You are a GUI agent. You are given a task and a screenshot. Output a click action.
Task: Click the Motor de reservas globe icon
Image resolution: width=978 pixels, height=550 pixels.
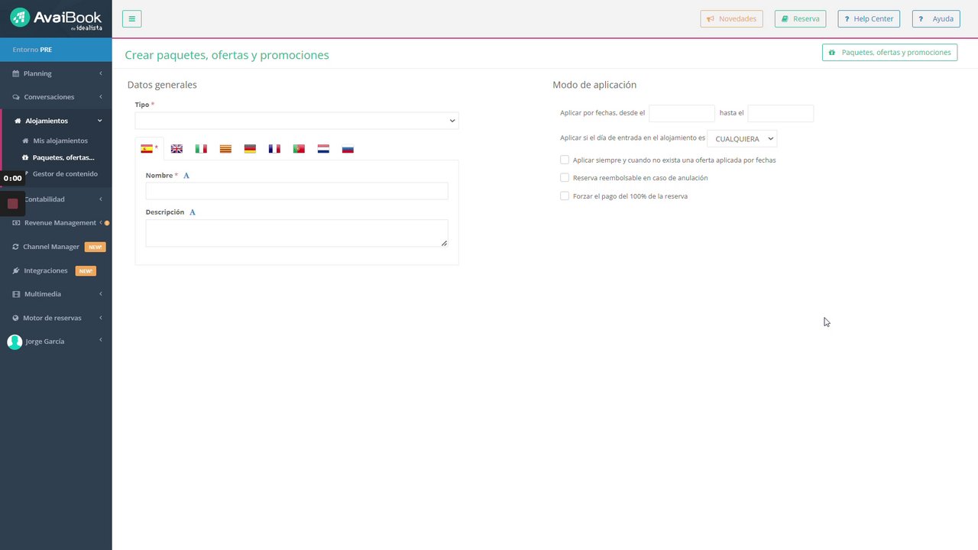point(15,318)
